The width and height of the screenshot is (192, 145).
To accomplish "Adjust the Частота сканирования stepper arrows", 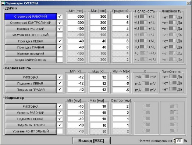I will tap(174, 141).
